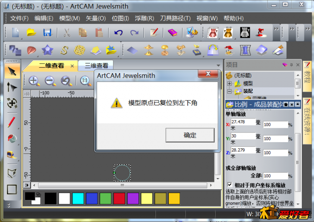Viewport: 314px width, 222px height.
Task: Save with the blue floppy disk icon
Action: point(47,32)
